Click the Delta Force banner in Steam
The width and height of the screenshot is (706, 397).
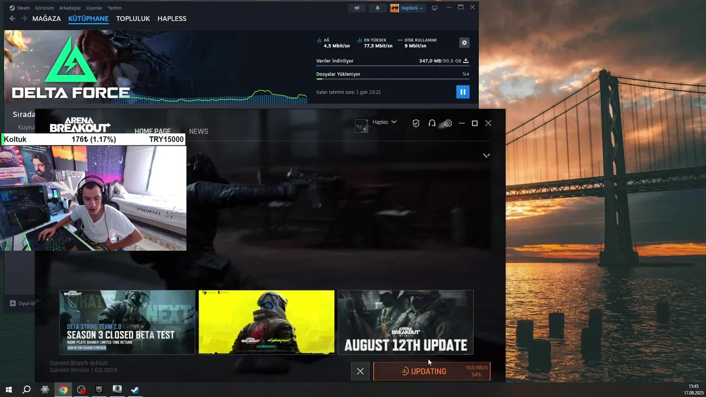pos(154,66)
